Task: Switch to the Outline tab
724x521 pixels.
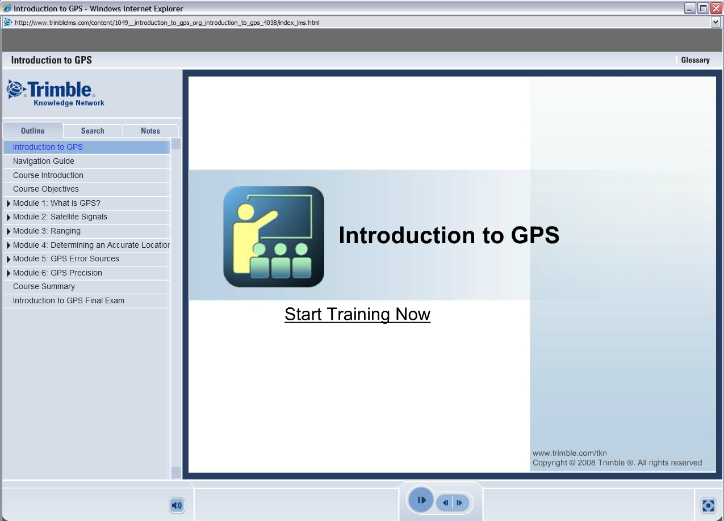Action: [x=32, y=130]
